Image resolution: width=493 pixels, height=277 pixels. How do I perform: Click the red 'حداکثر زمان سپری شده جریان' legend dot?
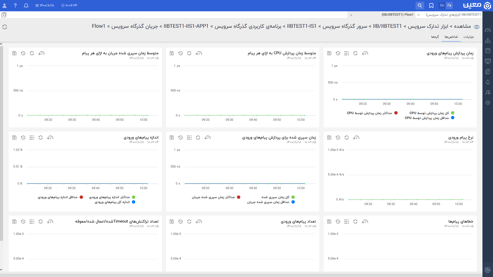pyautogui.click(x=239, y=197)
